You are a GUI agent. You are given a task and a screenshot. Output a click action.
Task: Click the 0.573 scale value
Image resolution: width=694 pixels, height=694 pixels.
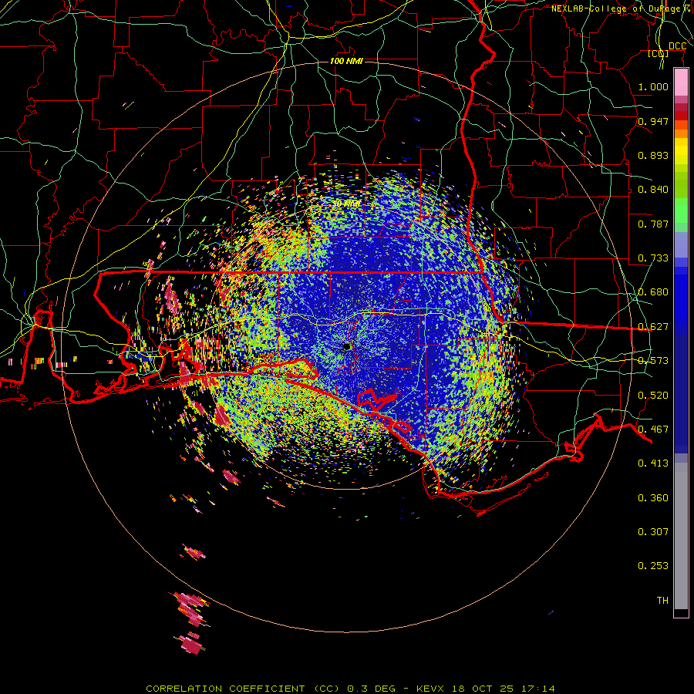tap(653, 361)
